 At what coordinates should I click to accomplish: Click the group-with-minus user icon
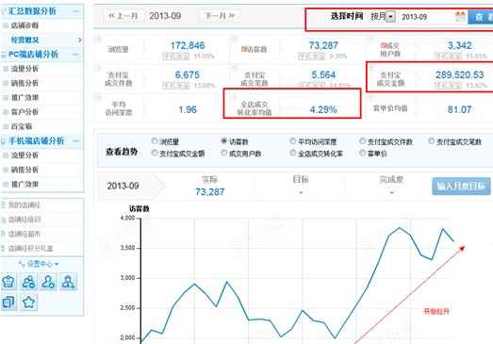[x=28, y=282]
